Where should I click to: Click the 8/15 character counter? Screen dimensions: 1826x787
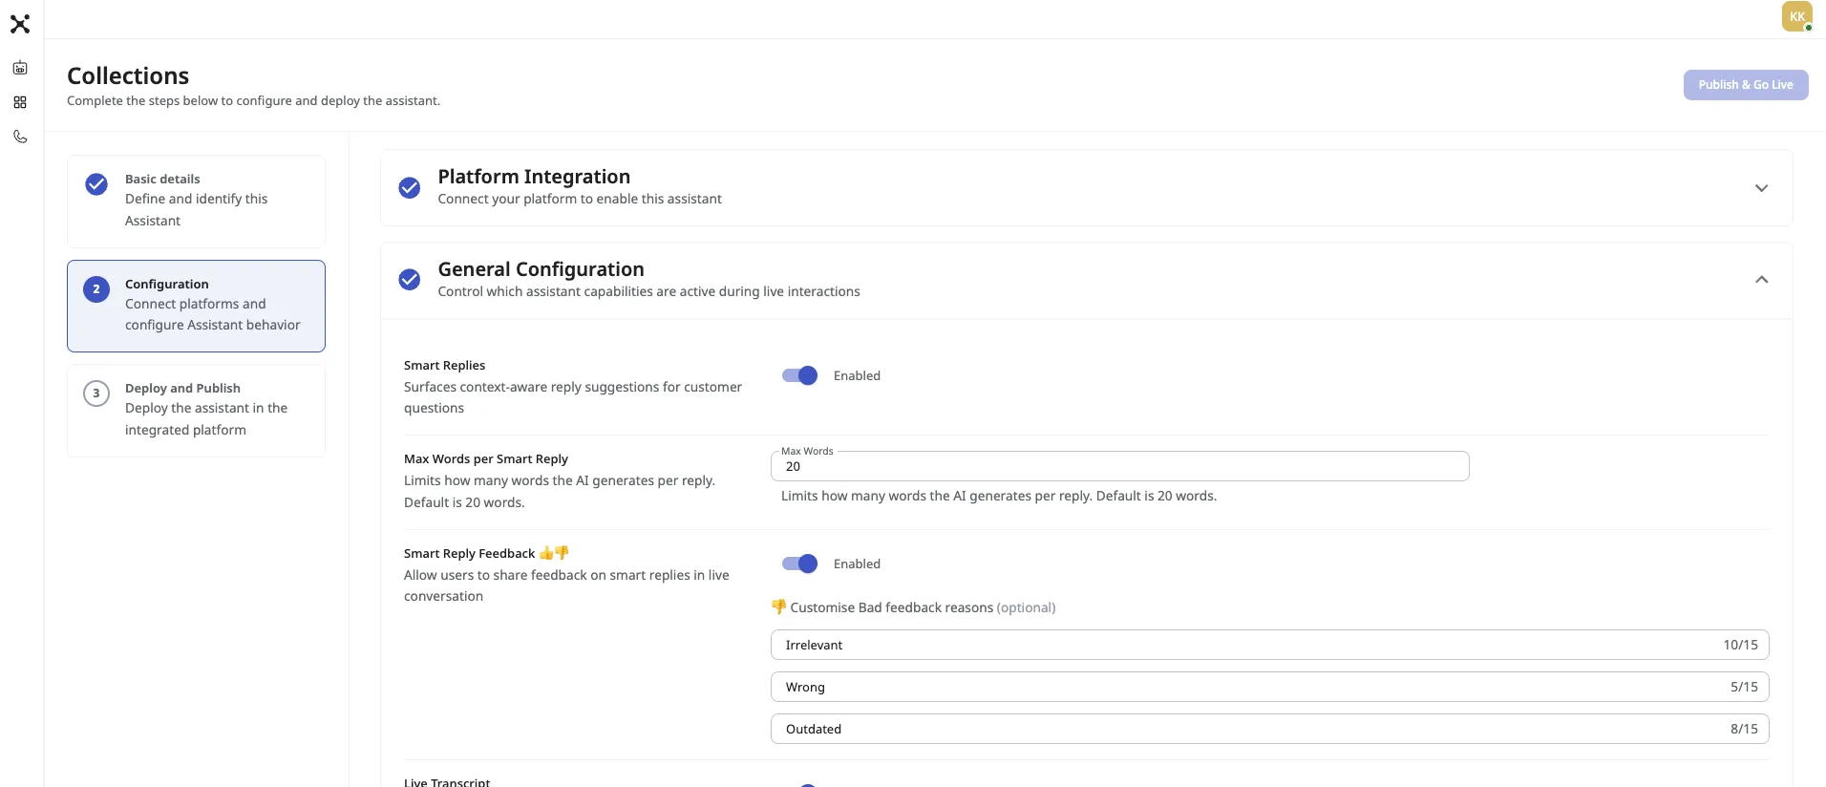1744,729
